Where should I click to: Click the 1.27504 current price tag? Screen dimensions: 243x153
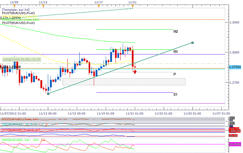point(235,67)
